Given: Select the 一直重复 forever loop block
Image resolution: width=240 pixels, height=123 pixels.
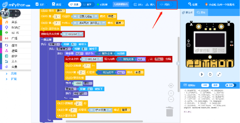Looking at the screenshot, I should 46,40.
